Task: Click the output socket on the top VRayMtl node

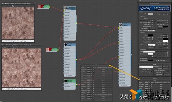Action: 76,23
